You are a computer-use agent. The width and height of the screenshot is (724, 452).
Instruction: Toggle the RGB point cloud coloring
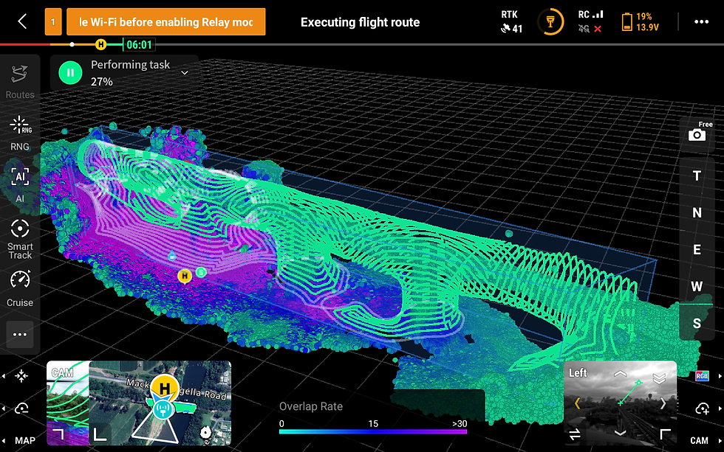pos(702,376)
